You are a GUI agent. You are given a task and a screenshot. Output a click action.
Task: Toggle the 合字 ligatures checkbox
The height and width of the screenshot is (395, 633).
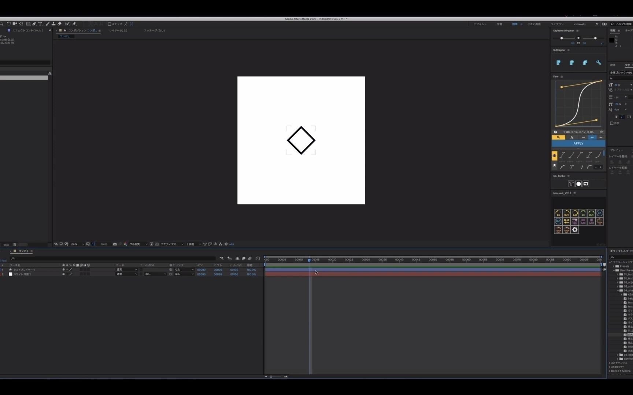(x=611, y=123)
